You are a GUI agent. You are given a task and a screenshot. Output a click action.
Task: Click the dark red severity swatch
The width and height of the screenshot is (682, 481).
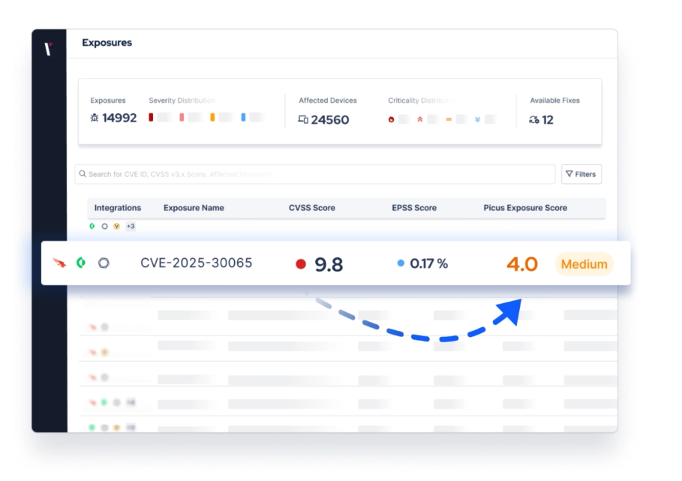click(x=151, y=117)
